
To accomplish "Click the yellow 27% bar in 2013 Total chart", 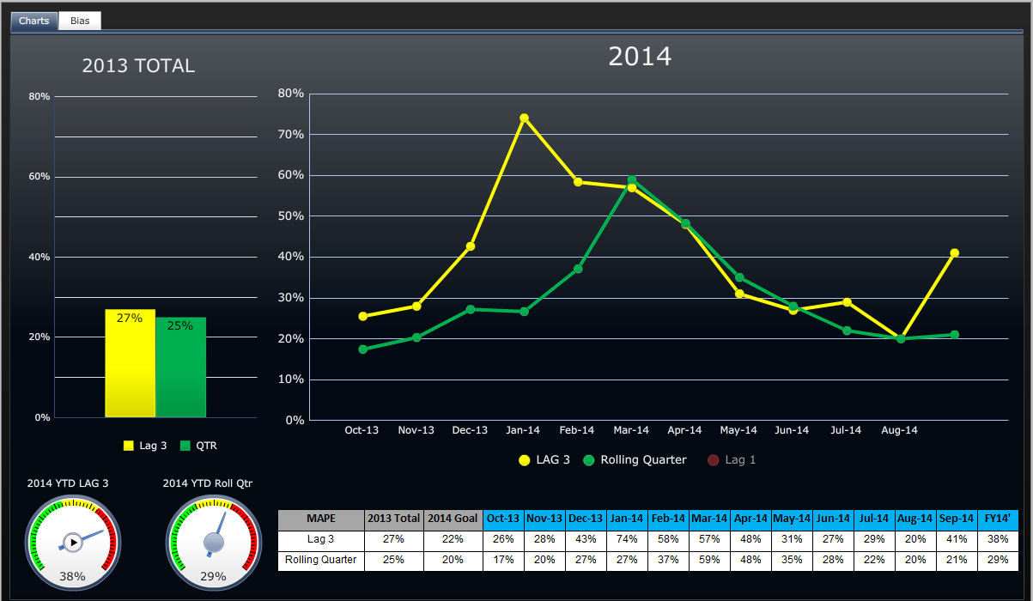I will (129, 362).
